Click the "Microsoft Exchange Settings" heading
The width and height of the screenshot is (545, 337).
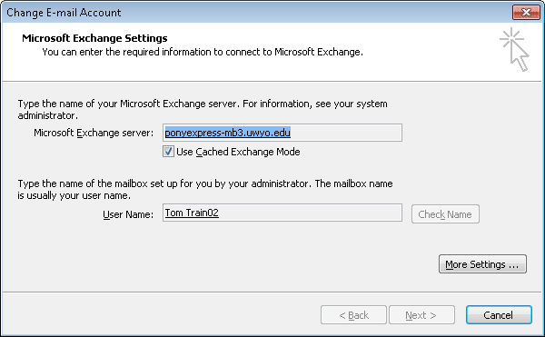coord(94,38)
